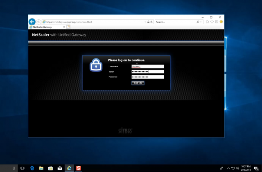The width and height of the screenshot is (262, 172).
Task: Click the 'Please log on to continue.' text
Action: (126, 60)
